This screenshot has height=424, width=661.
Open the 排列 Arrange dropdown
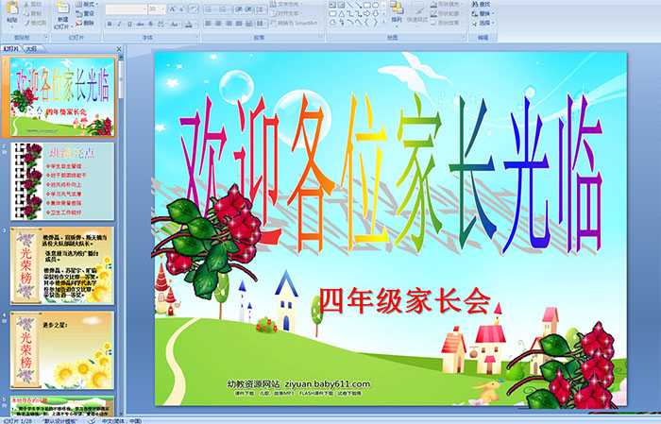[397, 14]
